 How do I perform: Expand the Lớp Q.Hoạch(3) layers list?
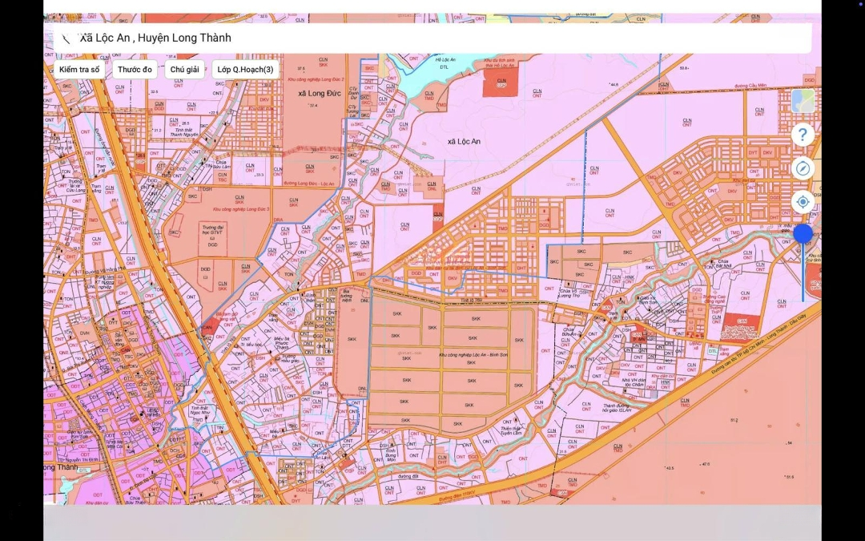[x=245, y=70]
